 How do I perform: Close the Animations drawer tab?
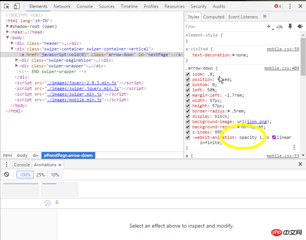tap(60, 165)
